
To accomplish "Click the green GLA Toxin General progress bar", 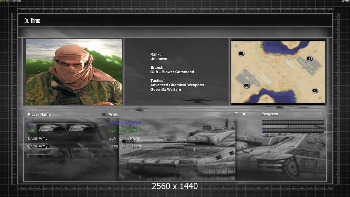I will 293,130.
